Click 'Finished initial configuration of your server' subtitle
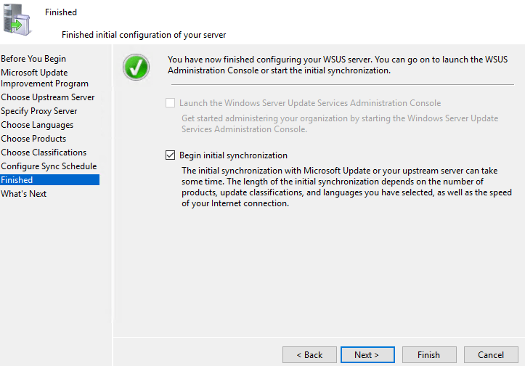Viewport: 525px width, 366px height. 144,35
